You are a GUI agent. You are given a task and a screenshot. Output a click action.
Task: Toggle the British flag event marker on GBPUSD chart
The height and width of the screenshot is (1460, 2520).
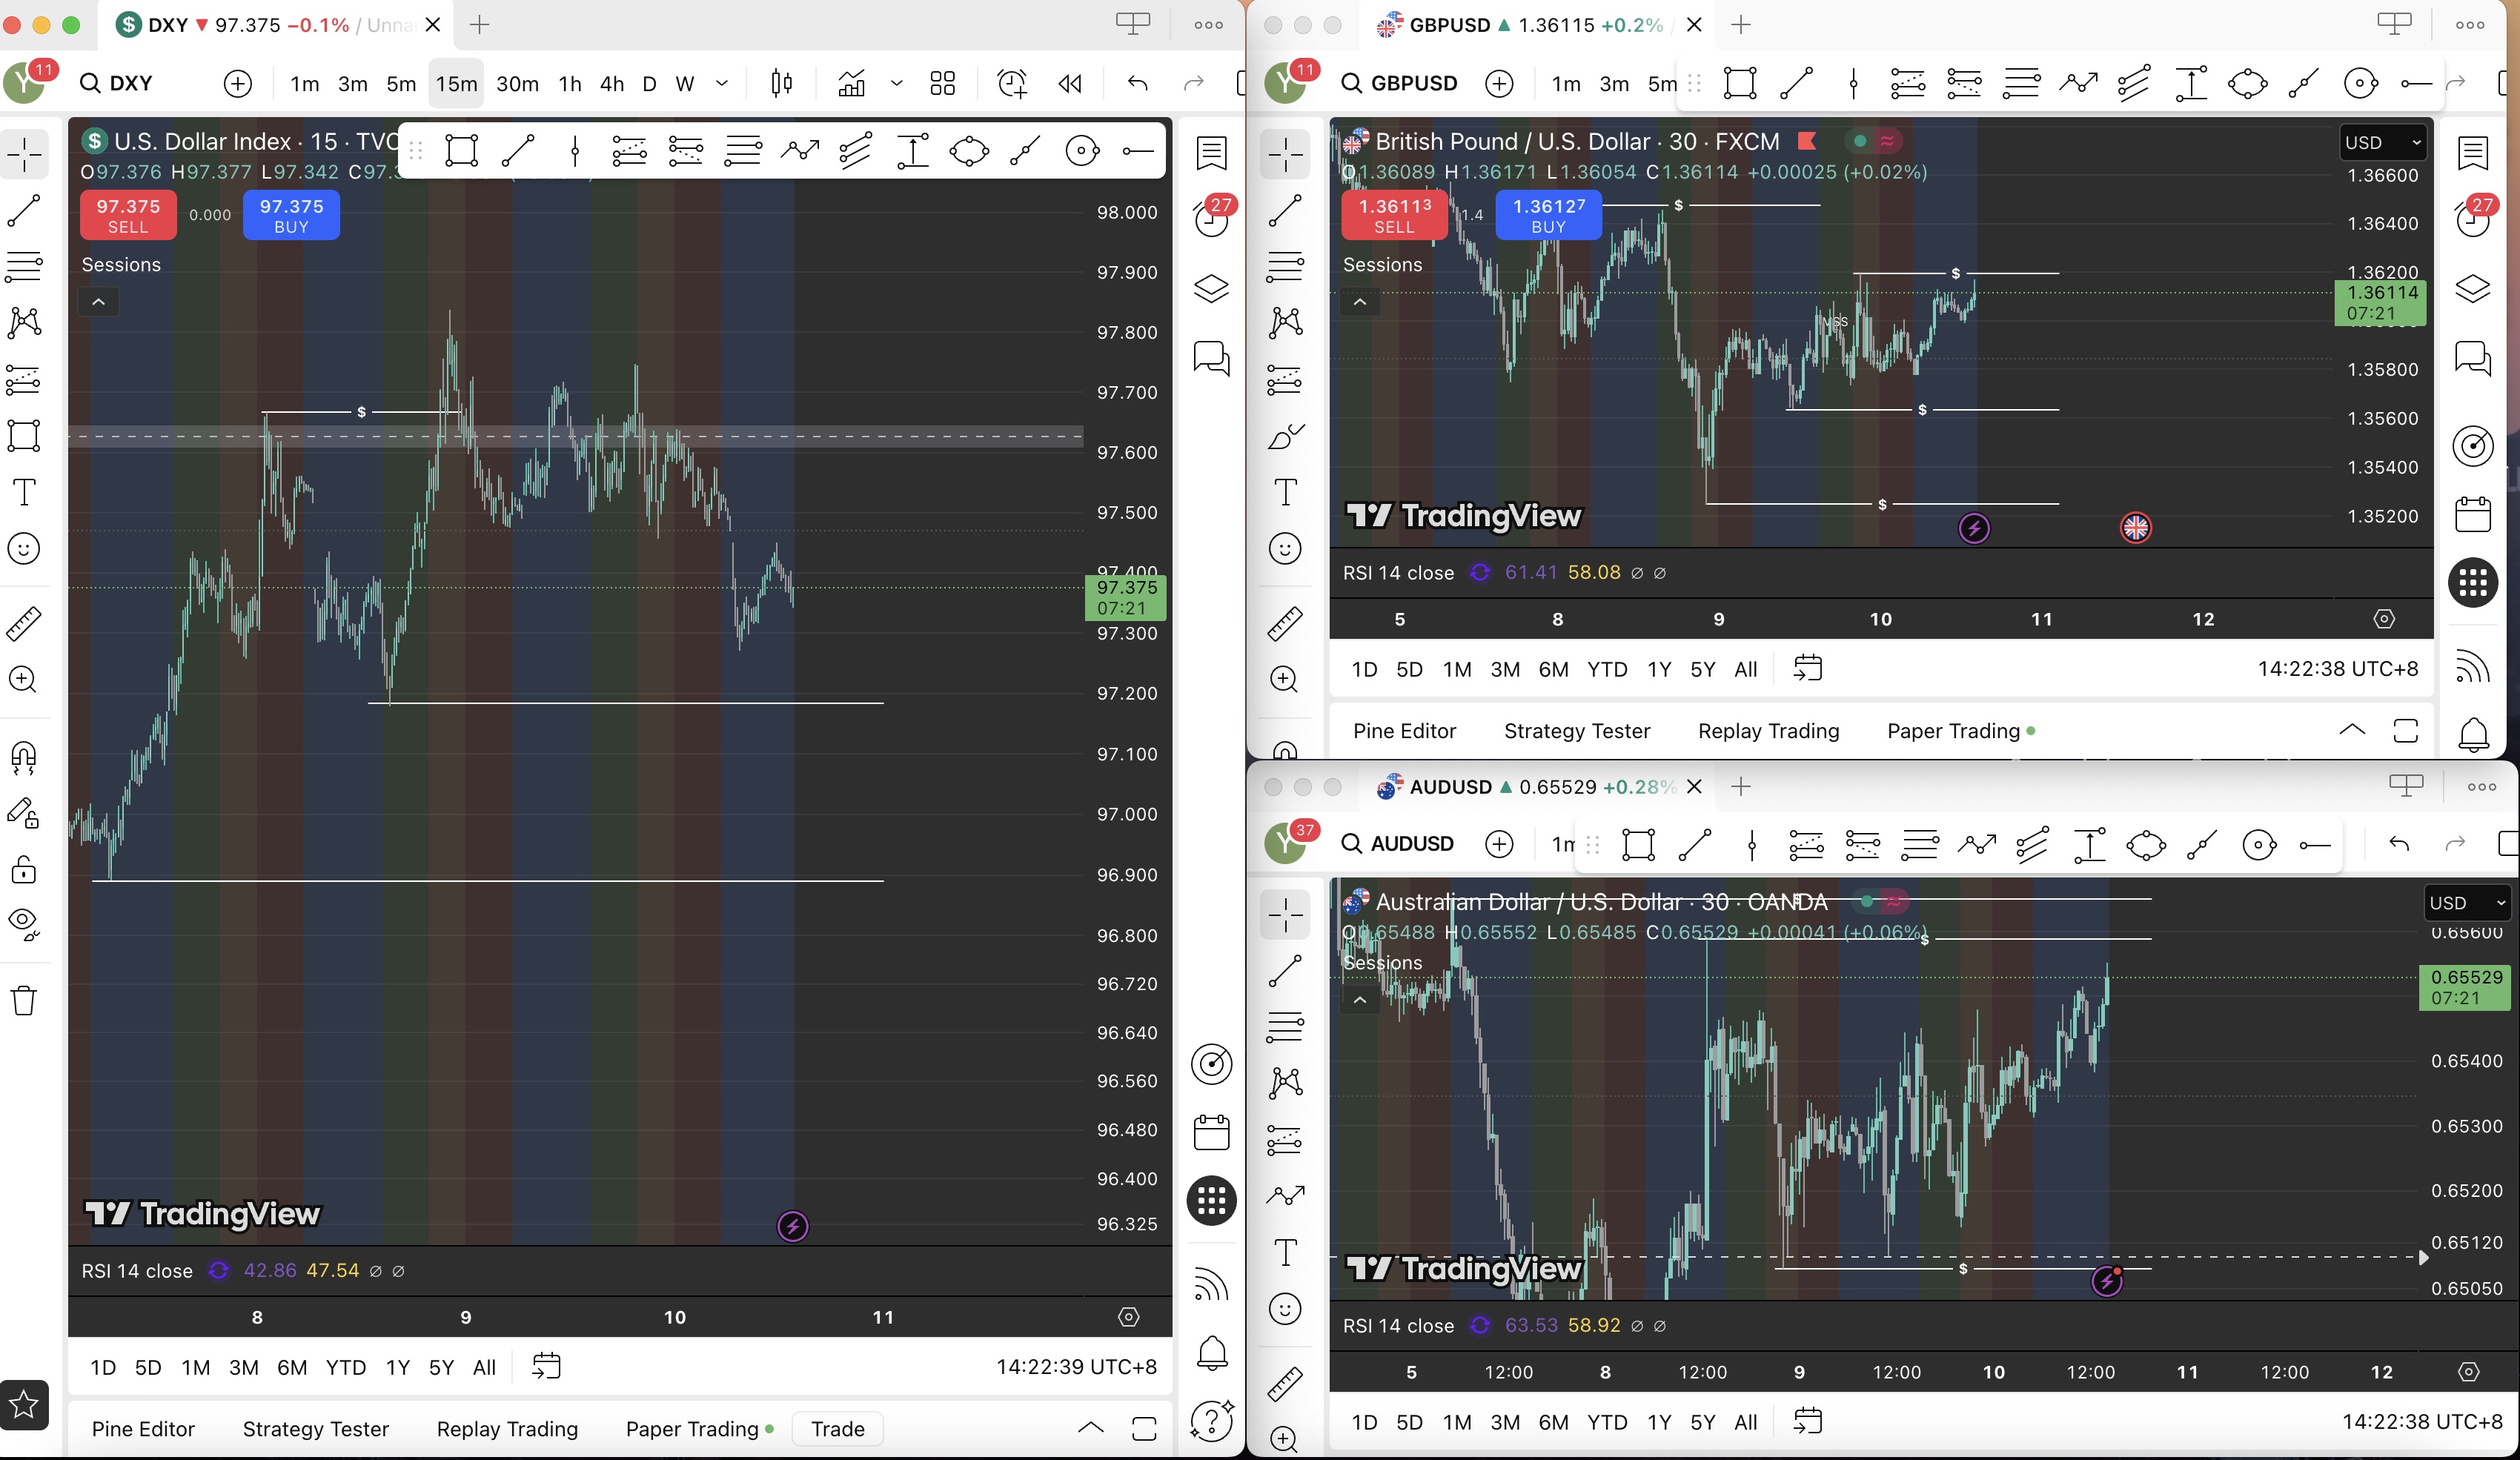[2136, 527]
